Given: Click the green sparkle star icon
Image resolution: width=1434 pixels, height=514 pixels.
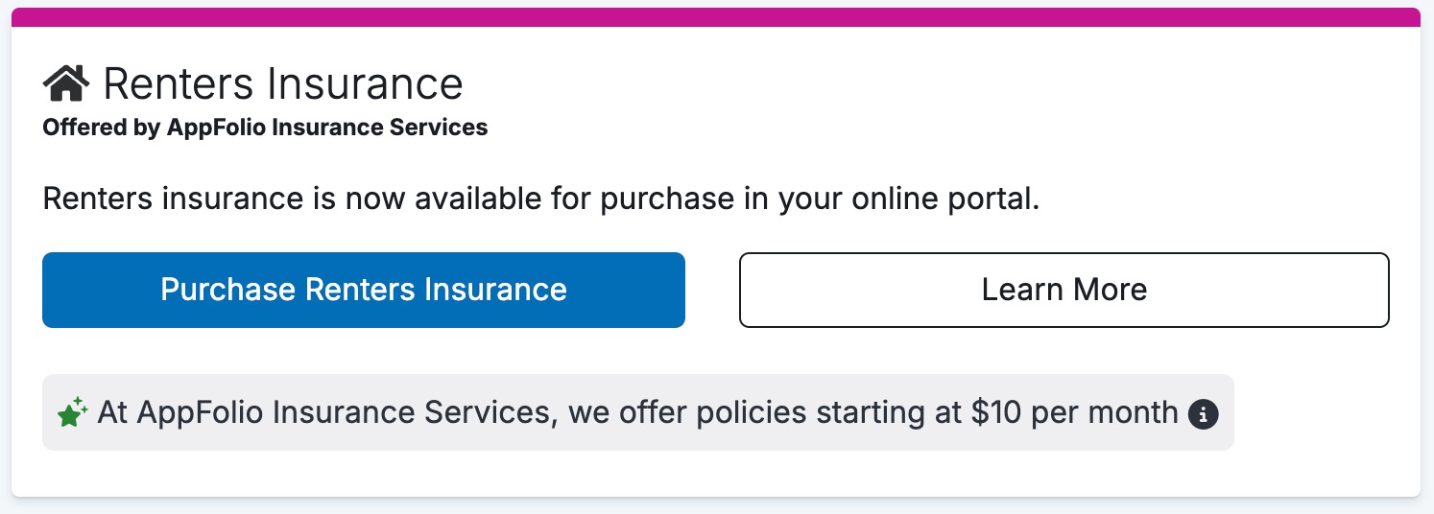Looking at the screenshot, I should [73, 413].
